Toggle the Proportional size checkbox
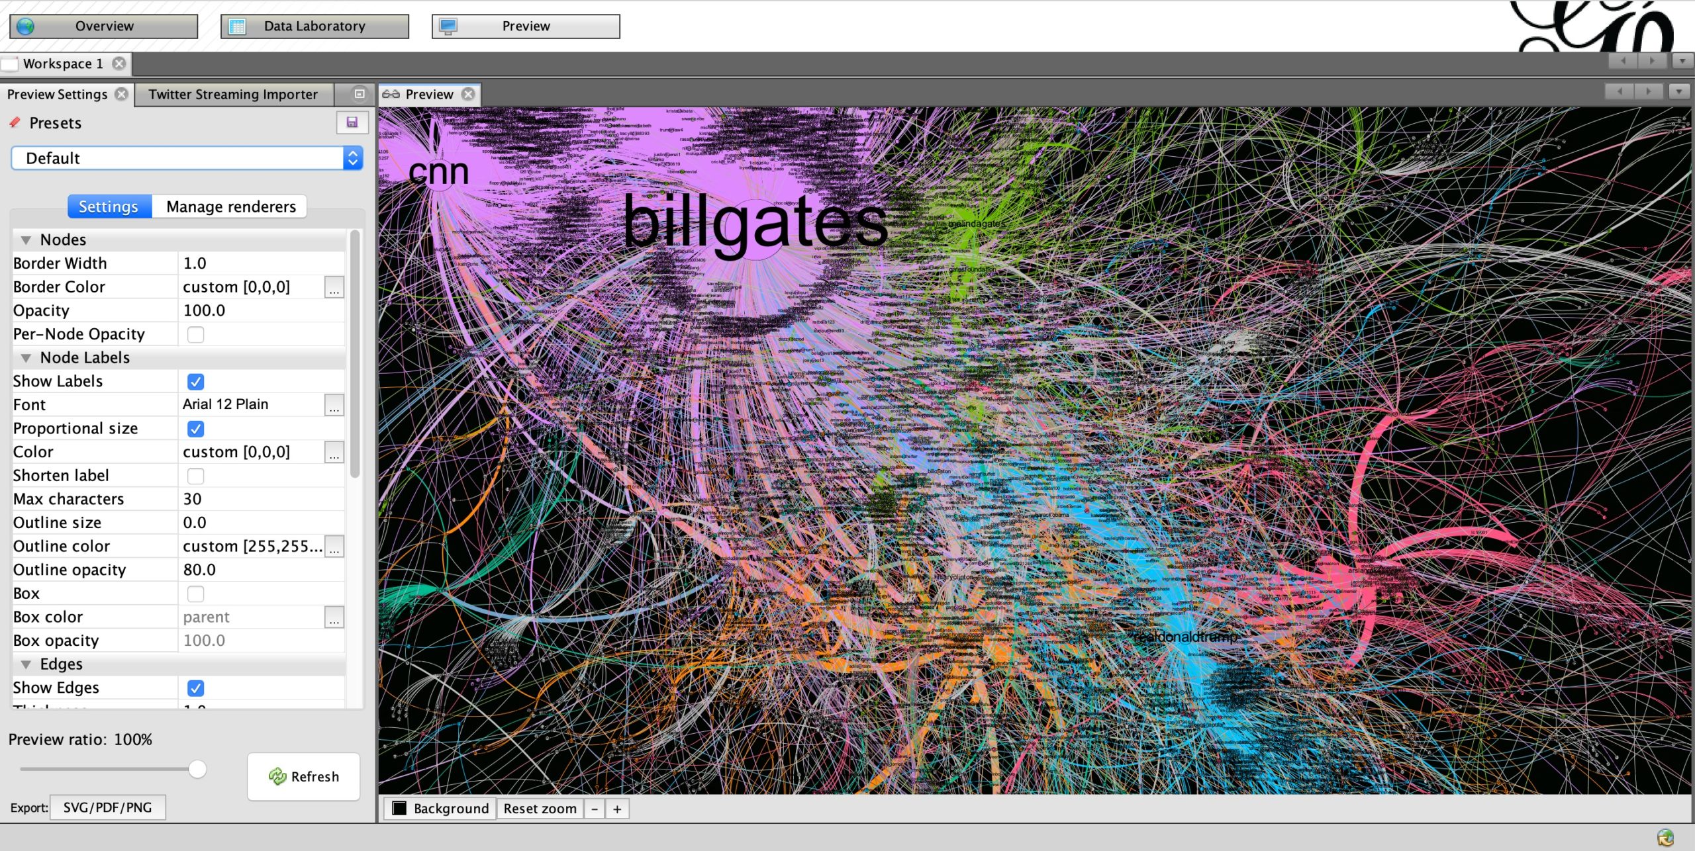This screenshot has width=1695, height=851. [x=195, y=429]
